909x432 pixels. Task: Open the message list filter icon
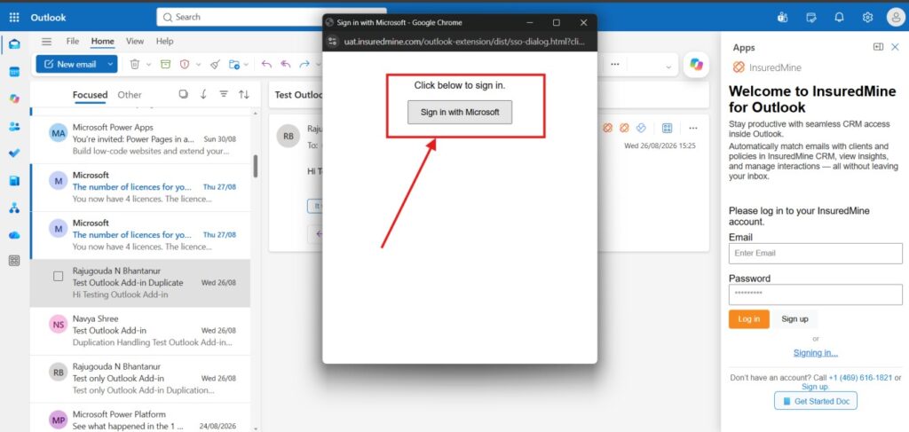click(x=224, y=94)
